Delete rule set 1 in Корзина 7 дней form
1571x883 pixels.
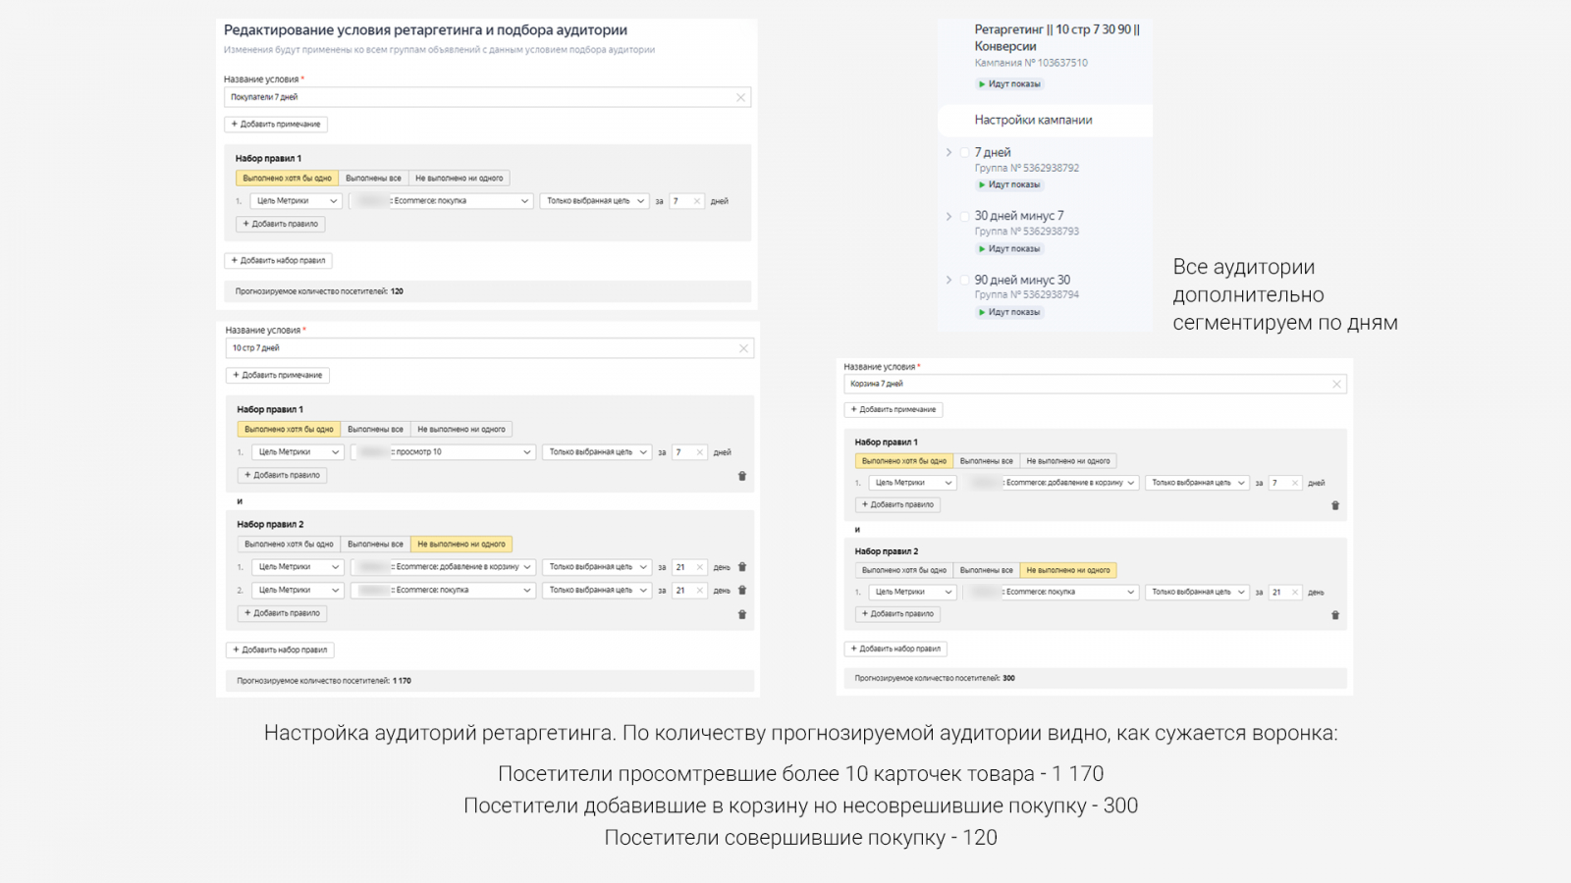(1335, 506)
